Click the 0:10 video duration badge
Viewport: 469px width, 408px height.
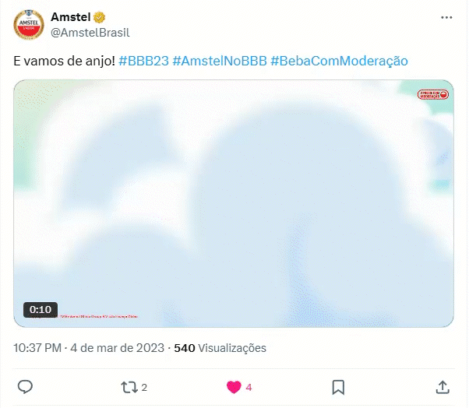41,310
